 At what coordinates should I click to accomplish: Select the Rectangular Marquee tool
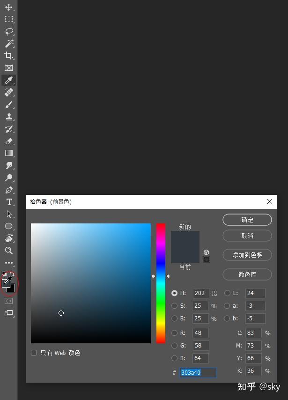9,19
